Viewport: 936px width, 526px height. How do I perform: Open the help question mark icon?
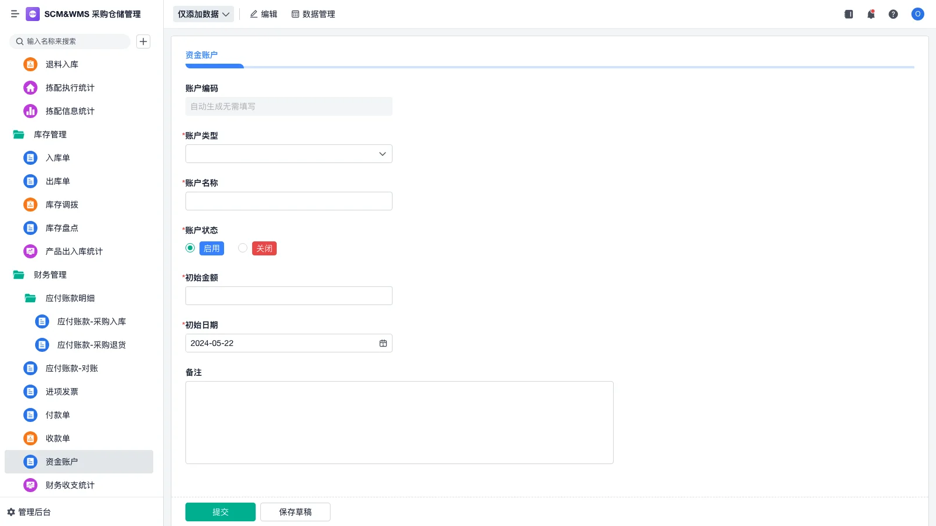tap(893, 14)
